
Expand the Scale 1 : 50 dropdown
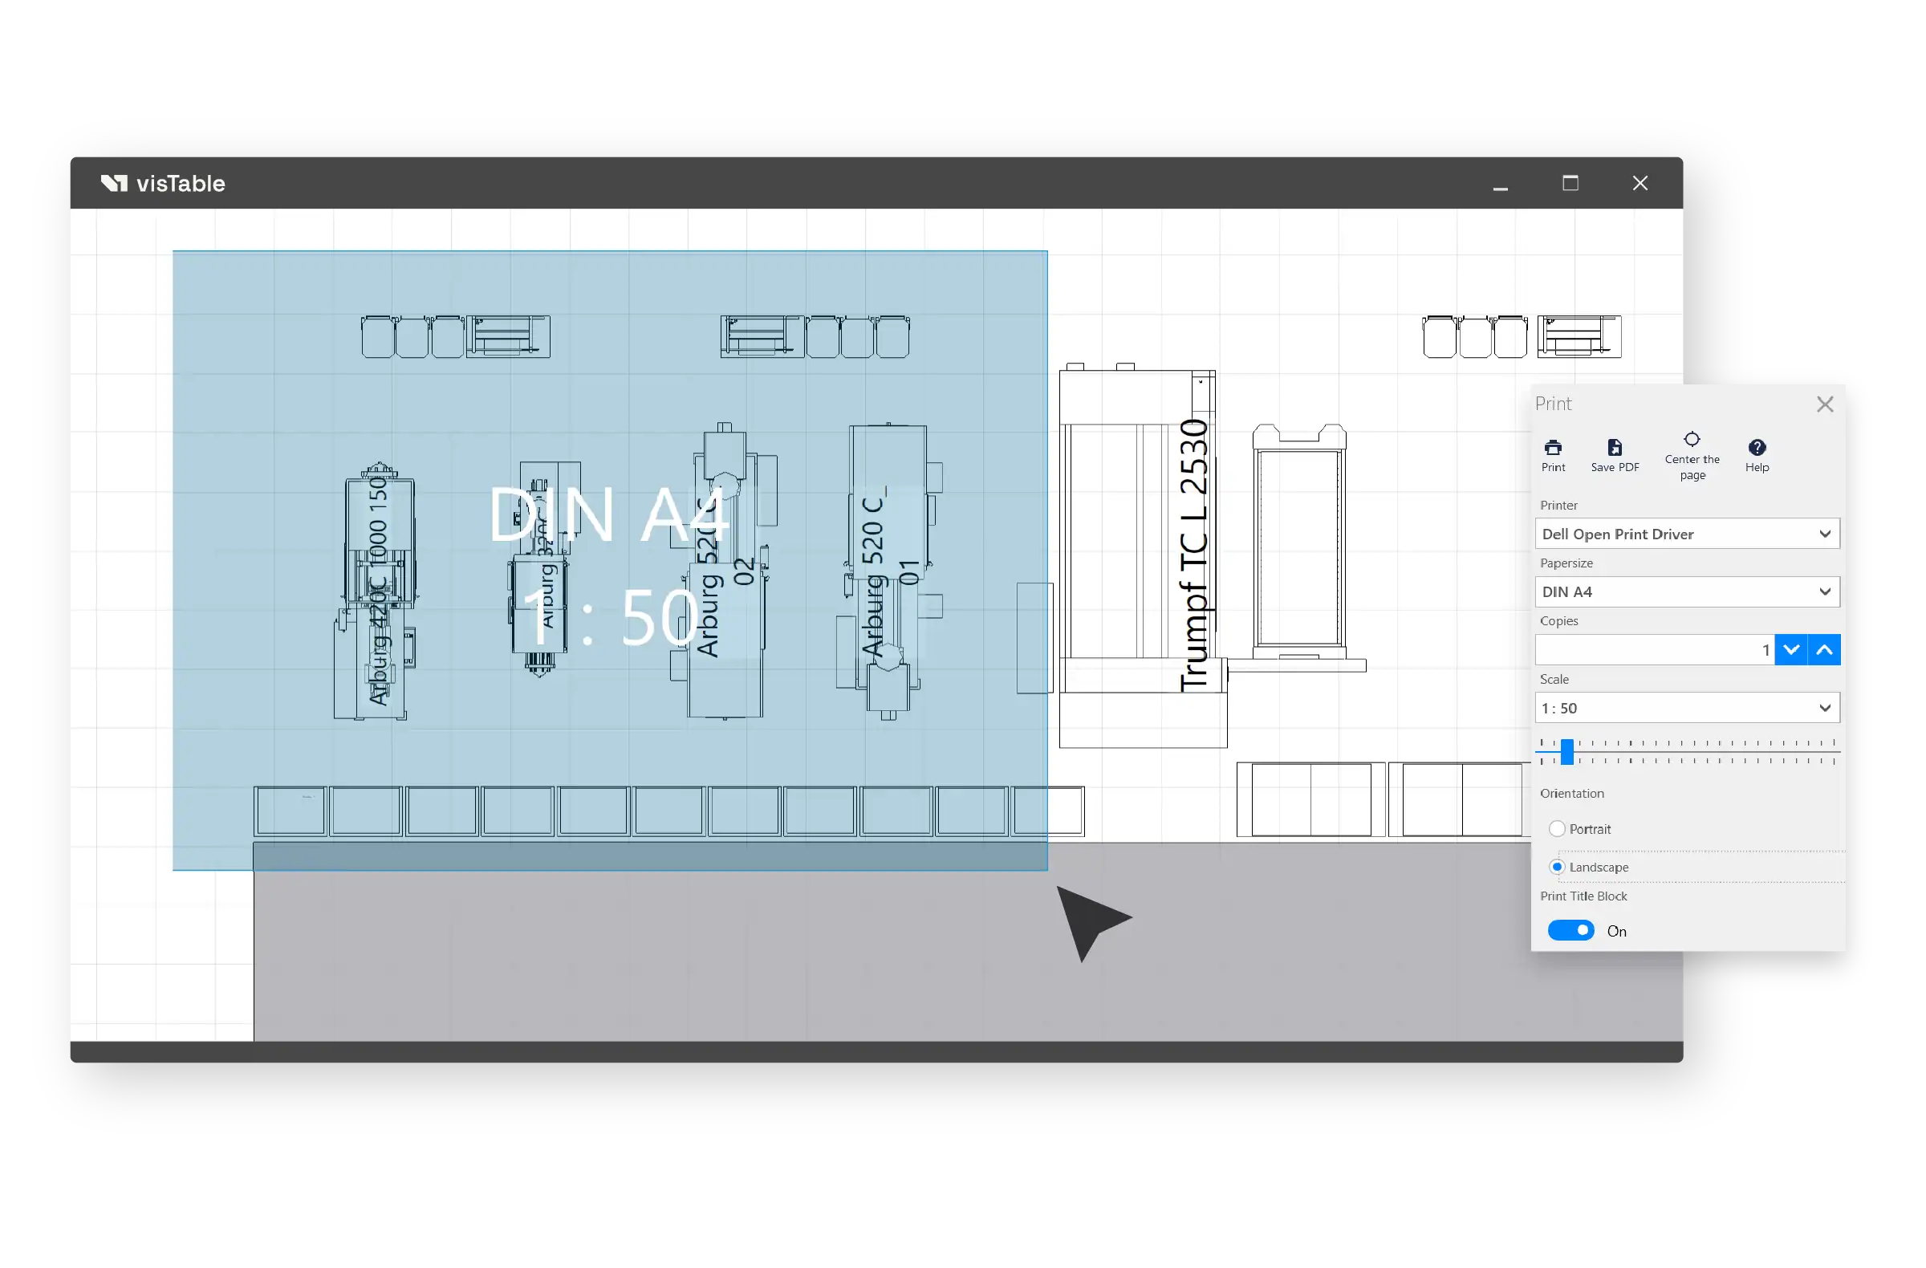(1688, 708)
